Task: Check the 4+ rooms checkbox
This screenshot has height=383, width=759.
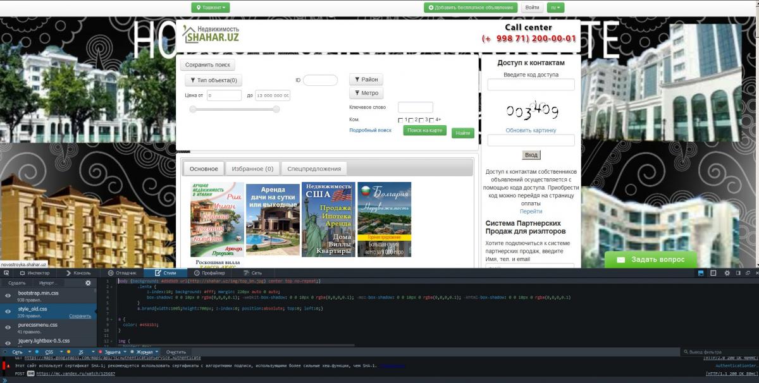Action: [431, 120]
